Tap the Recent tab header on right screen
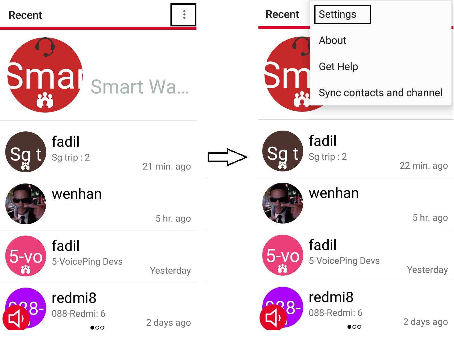This screenshot has width=454, height=344. tap(282, 14)
